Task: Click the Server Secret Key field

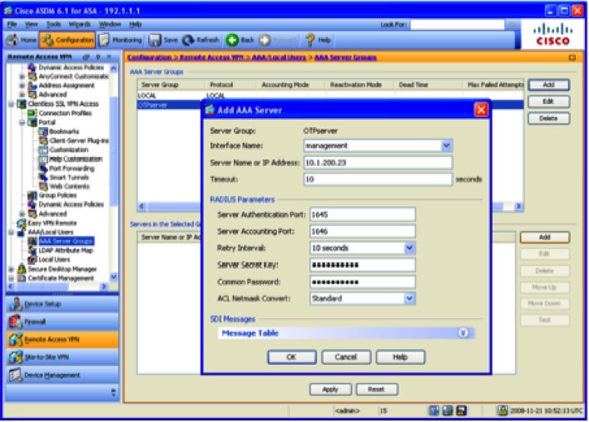Action: click(363, 265)
